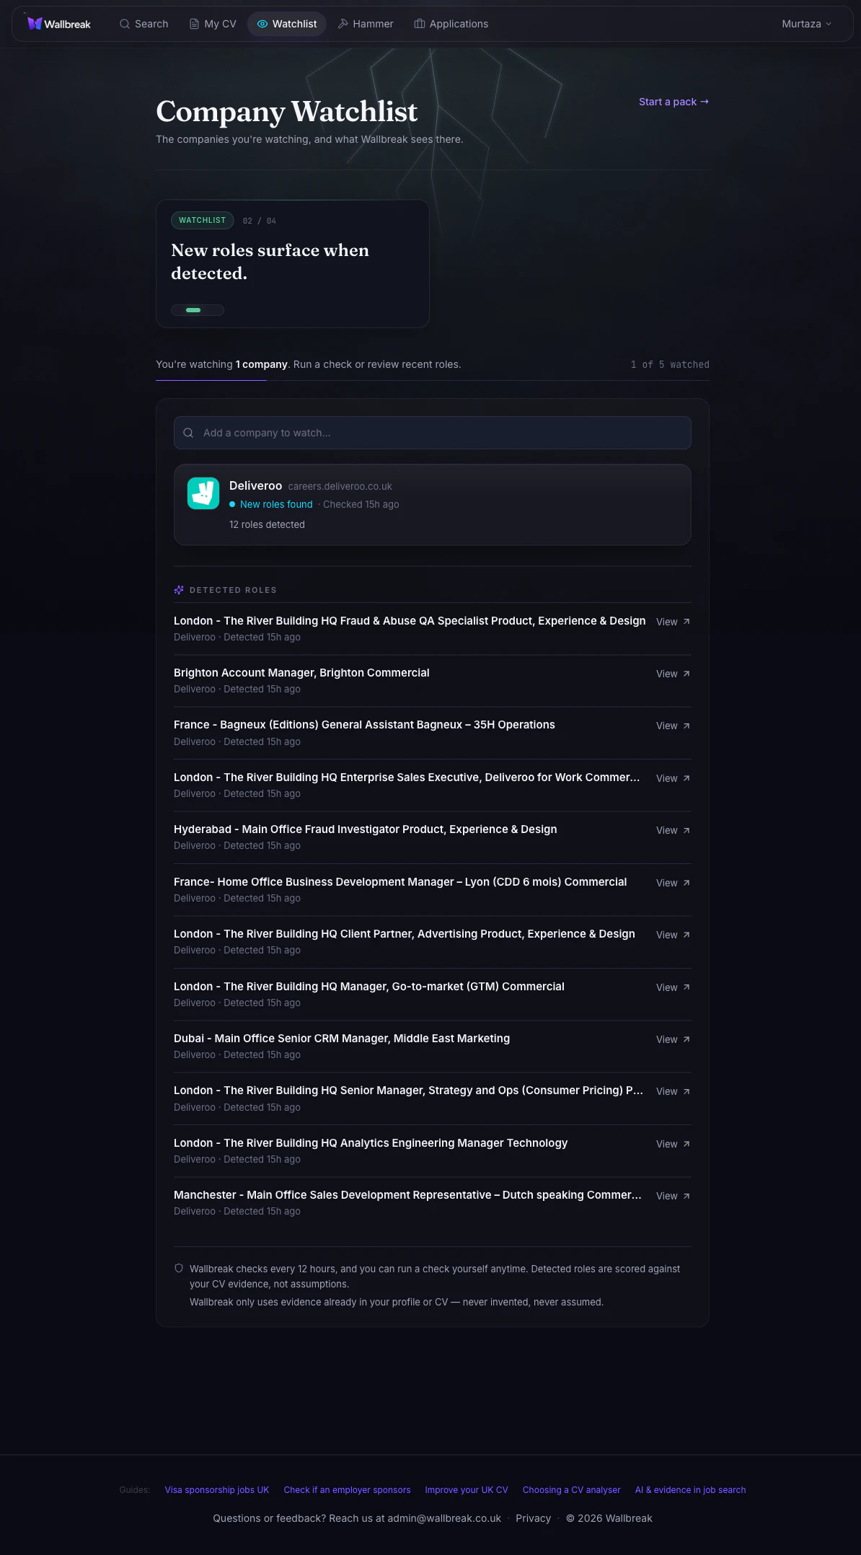861x1555 pixels.
Task: View Business Development Manager Lyon role
Action: pos(673,883)
